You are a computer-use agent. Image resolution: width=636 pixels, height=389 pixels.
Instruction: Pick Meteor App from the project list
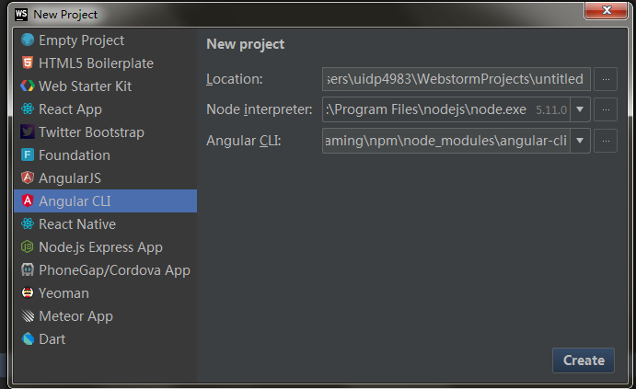click(75, 316)
